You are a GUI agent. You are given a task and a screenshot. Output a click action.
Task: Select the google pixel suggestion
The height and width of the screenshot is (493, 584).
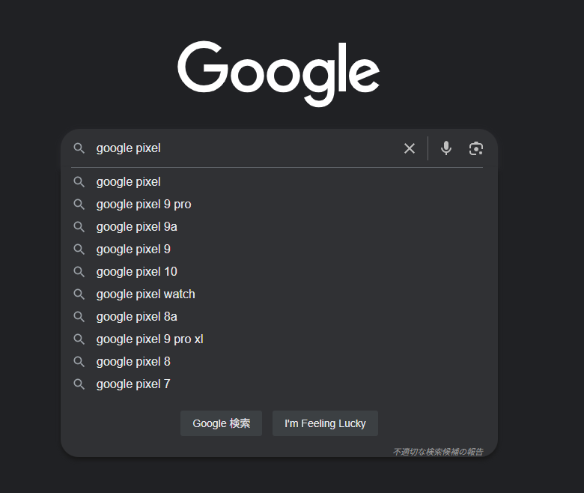(x=279, y=182)
